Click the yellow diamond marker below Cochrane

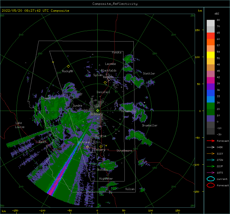[x=87, y=147]
